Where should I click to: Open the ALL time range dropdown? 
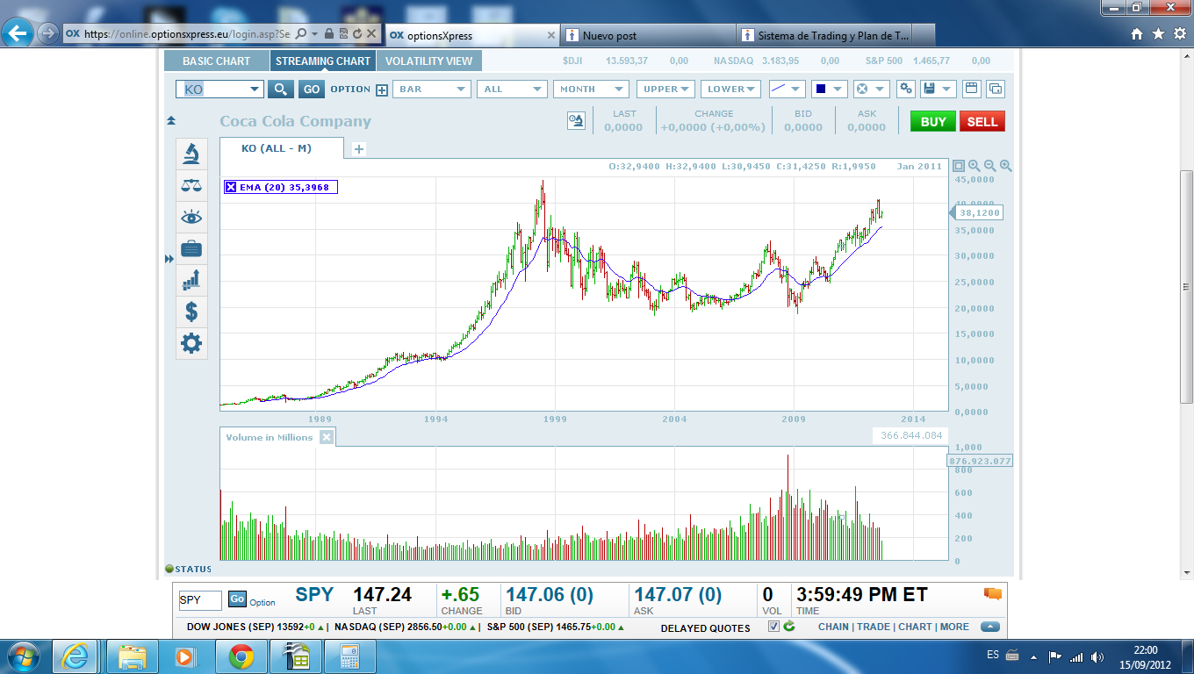[x=512, y=89]
